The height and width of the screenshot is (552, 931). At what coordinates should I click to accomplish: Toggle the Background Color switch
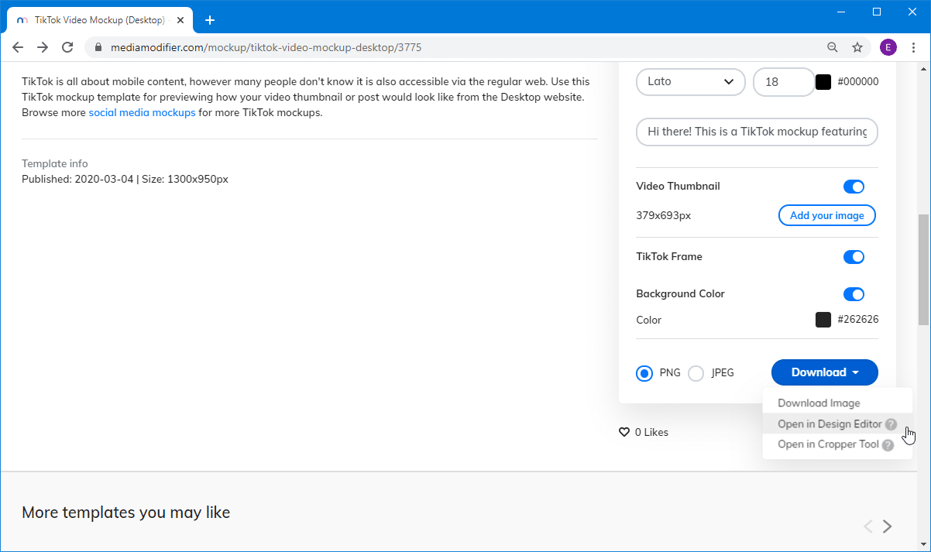(x=854, y=294)
